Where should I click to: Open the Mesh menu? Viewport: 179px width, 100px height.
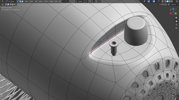point(41,1)
